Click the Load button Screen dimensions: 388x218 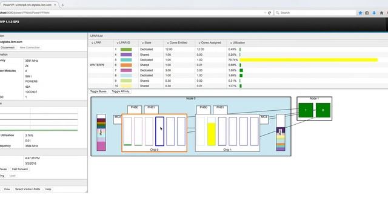click(12, 176)
